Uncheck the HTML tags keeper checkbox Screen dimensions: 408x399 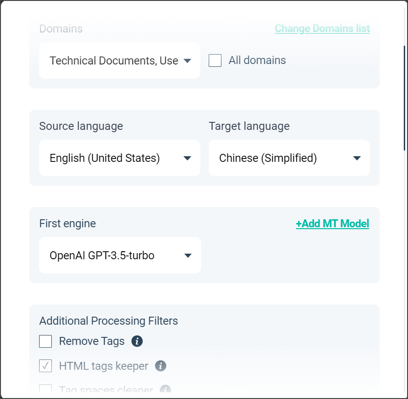46,366
